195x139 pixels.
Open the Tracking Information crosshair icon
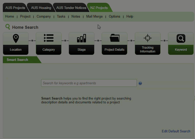148,38
